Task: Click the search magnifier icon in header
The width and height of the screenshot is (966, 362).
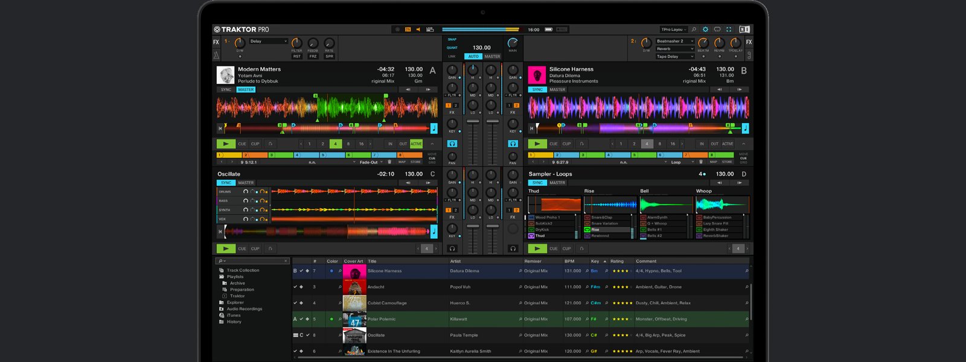Action: 694,29
